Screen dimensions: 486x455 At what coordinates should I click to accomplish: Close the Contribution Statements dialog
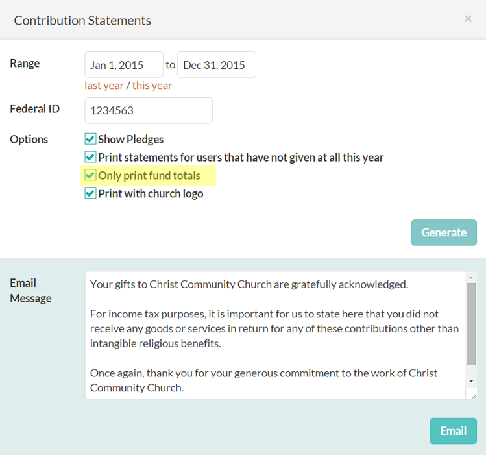[468, 19]
